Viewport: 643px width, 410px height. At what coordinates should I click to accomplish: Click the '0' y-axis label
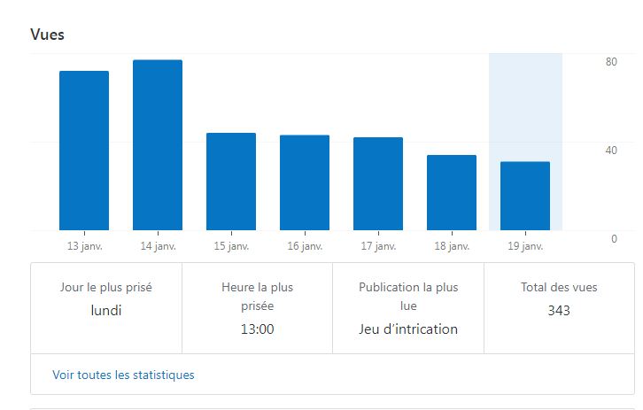tap(589, 239)
